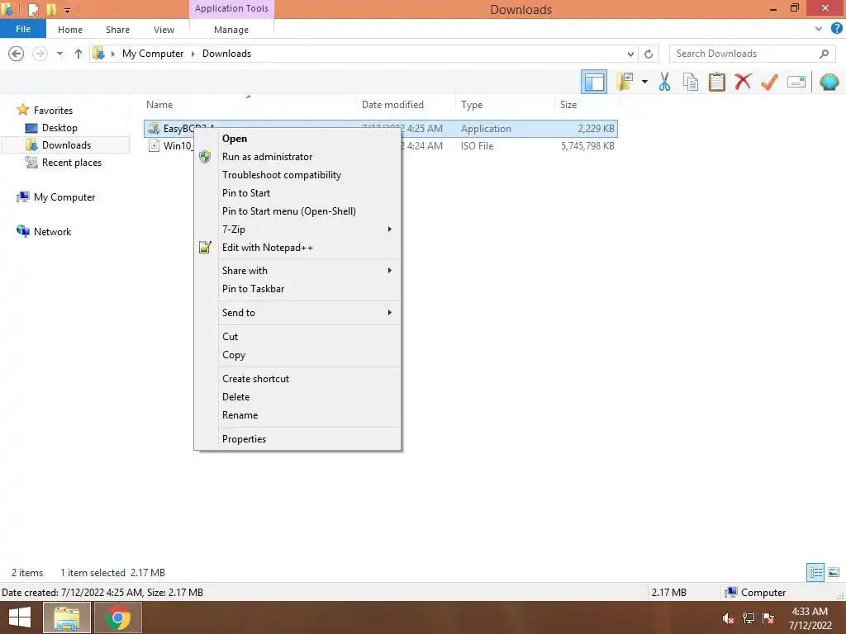Select Desktop in Favorites sidebar
Screen dimensions: 846x634
tap(59, 128)
